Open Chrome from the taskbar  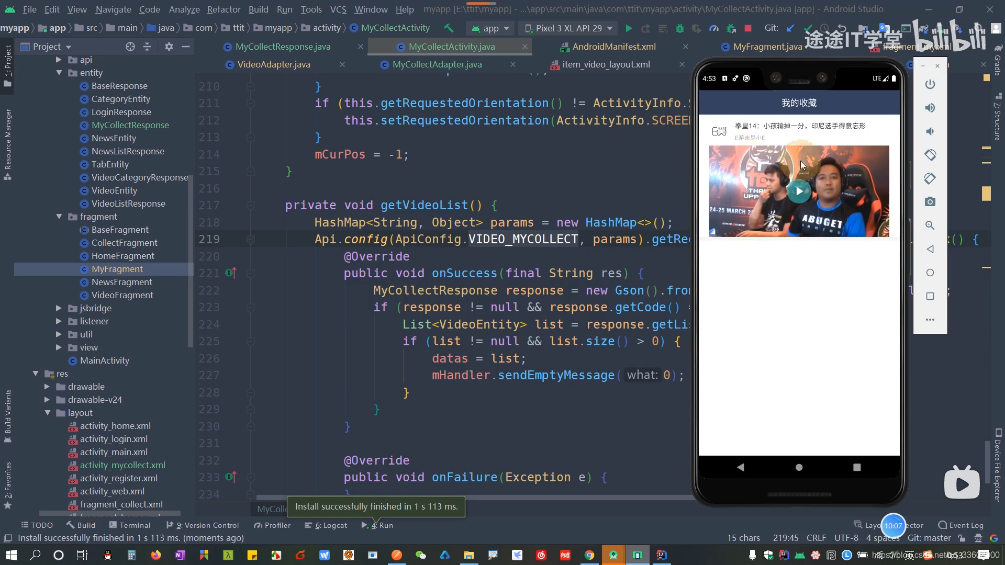pyautogui.click(x=589, y=555)
